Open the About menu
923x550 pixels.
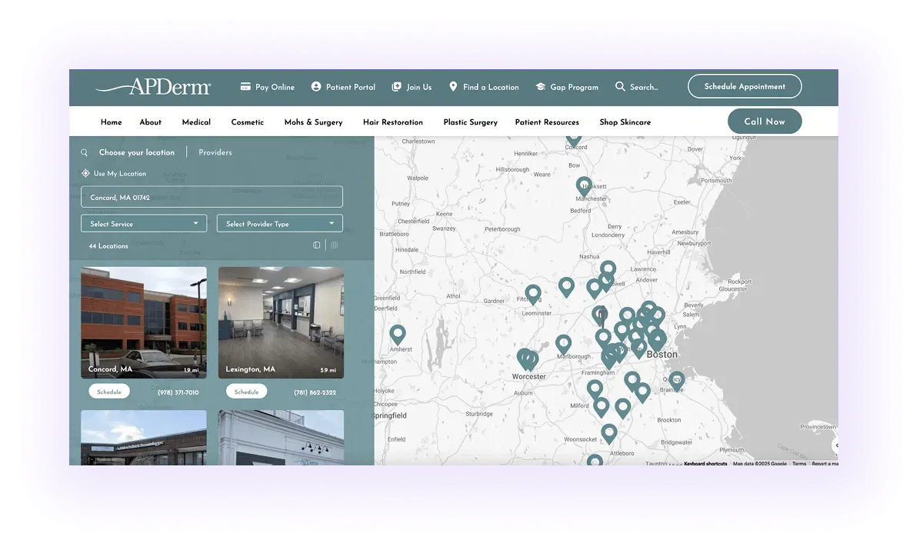coord(151,122)
